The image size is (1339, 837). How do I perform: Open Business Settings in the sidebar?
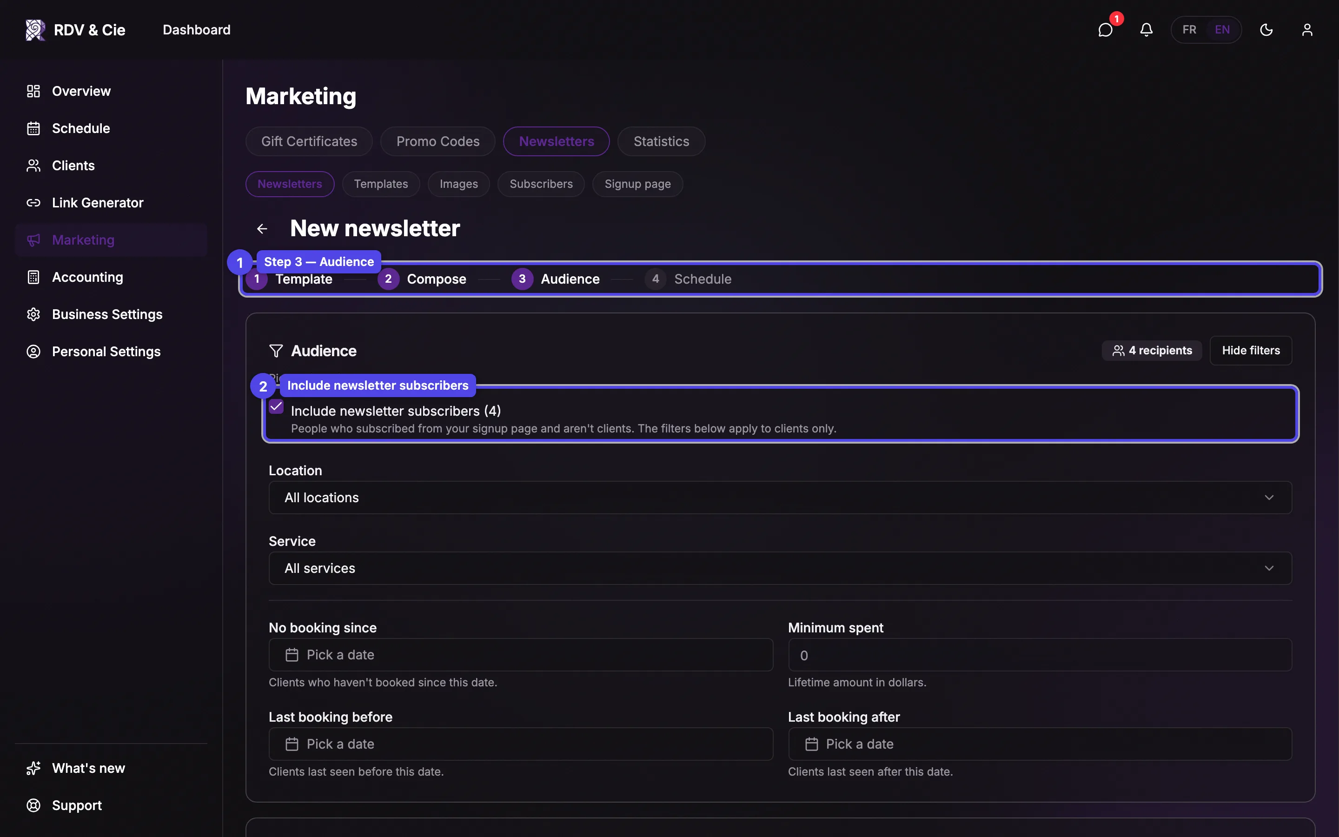coord(111,314)
